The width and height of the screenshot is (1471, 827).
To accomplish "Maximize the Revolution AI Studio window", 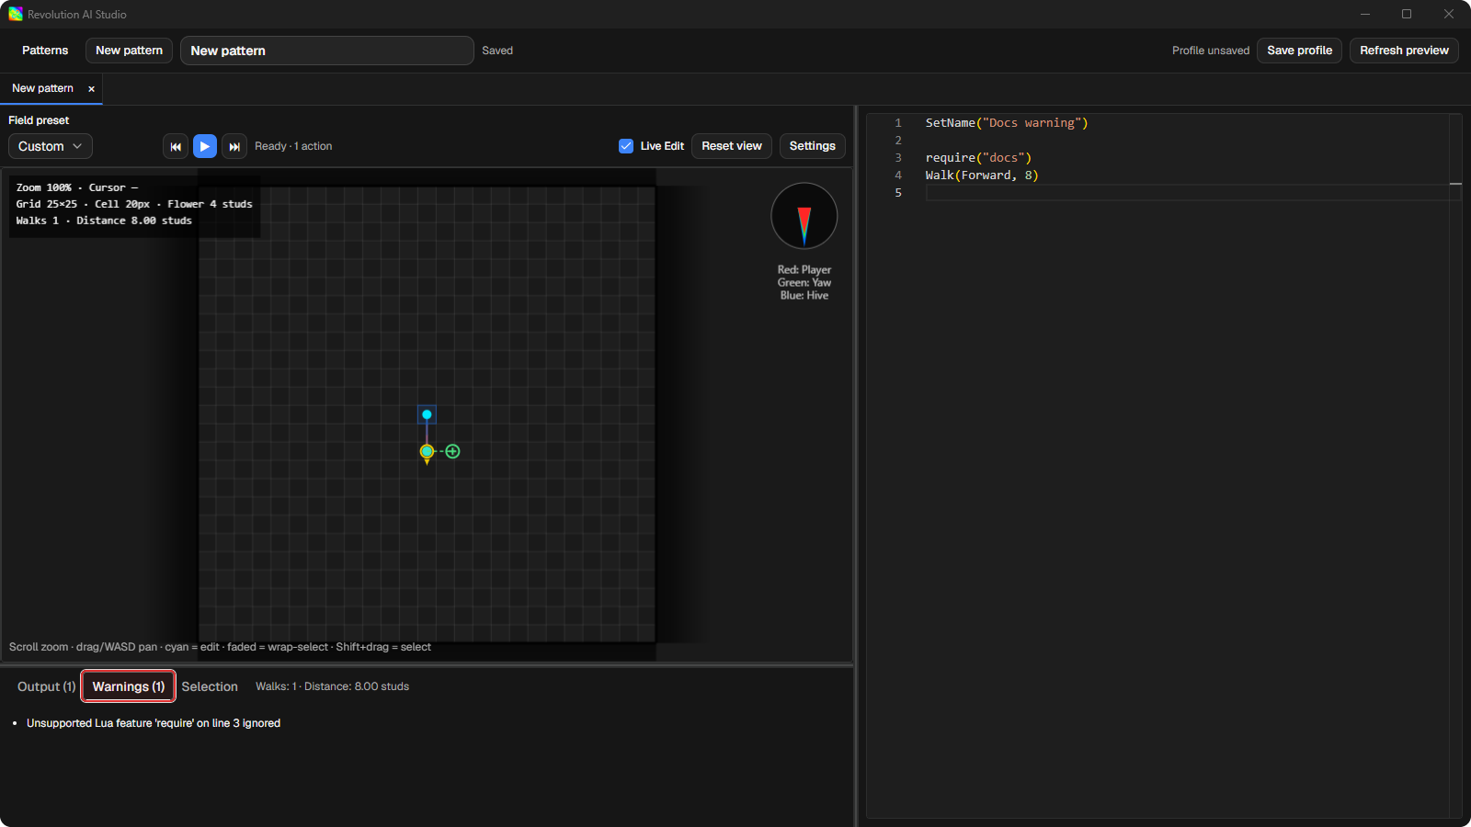I will 1407,14.
